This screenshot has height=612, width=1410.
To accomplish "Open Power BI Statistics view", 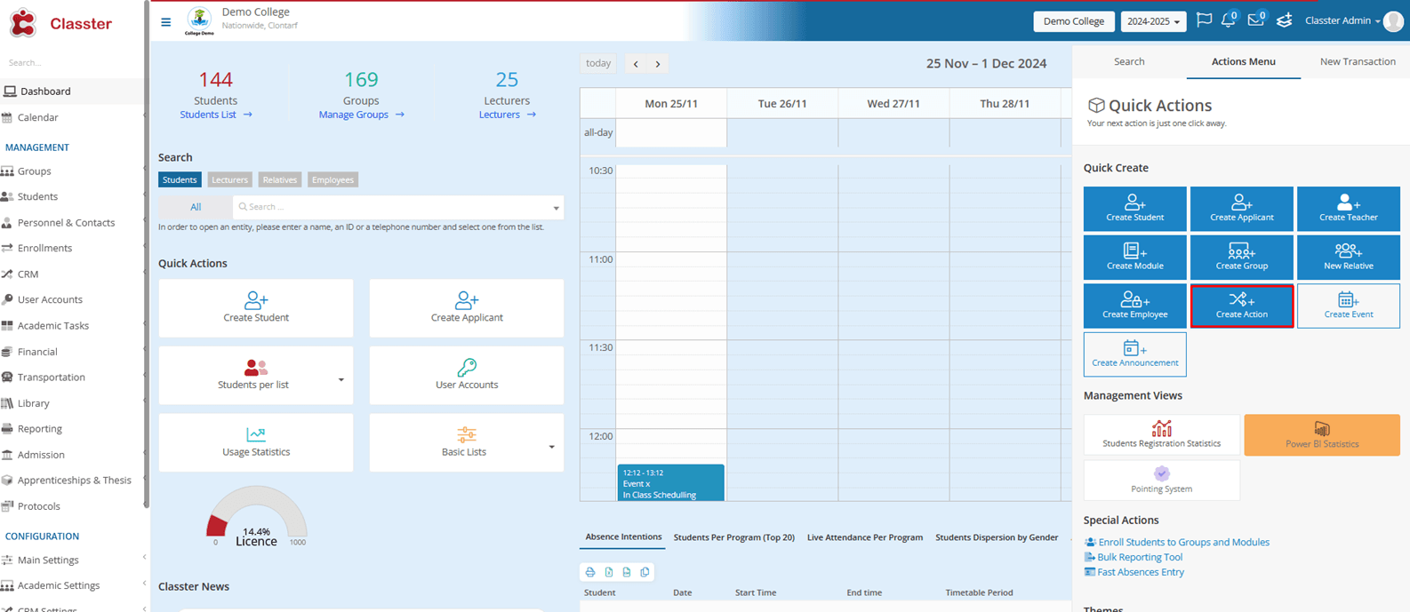I will [x=1321, y=435].
